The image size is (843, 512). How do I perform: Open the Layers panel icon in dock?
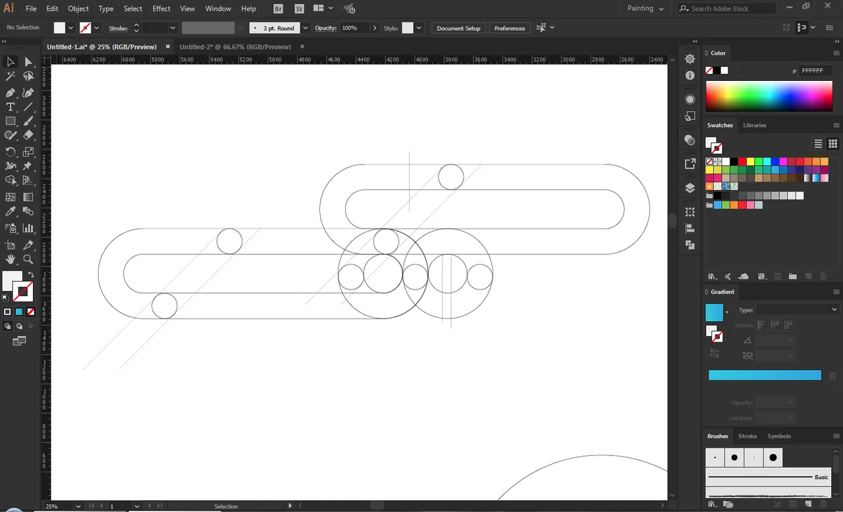[x=690, y=188]
